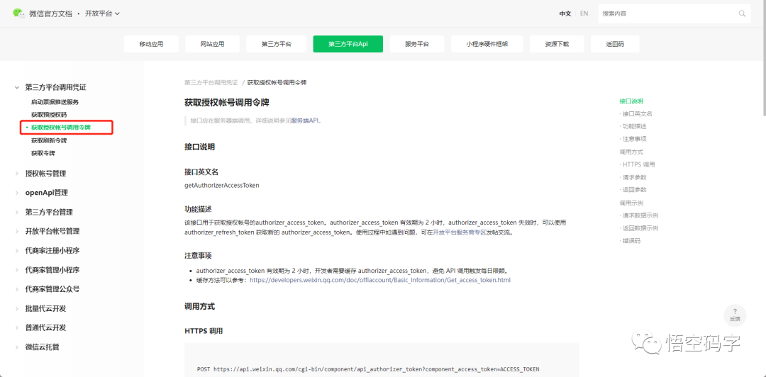
Task: Jump to HTTPS 调用 in the outline
Action: click(638, 164)
